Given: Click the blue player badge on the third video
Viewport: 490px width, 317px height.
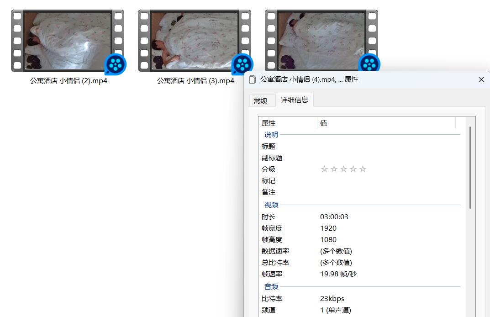Looking at the screenshot, I should pyautogui.click(x=369, y=63).
